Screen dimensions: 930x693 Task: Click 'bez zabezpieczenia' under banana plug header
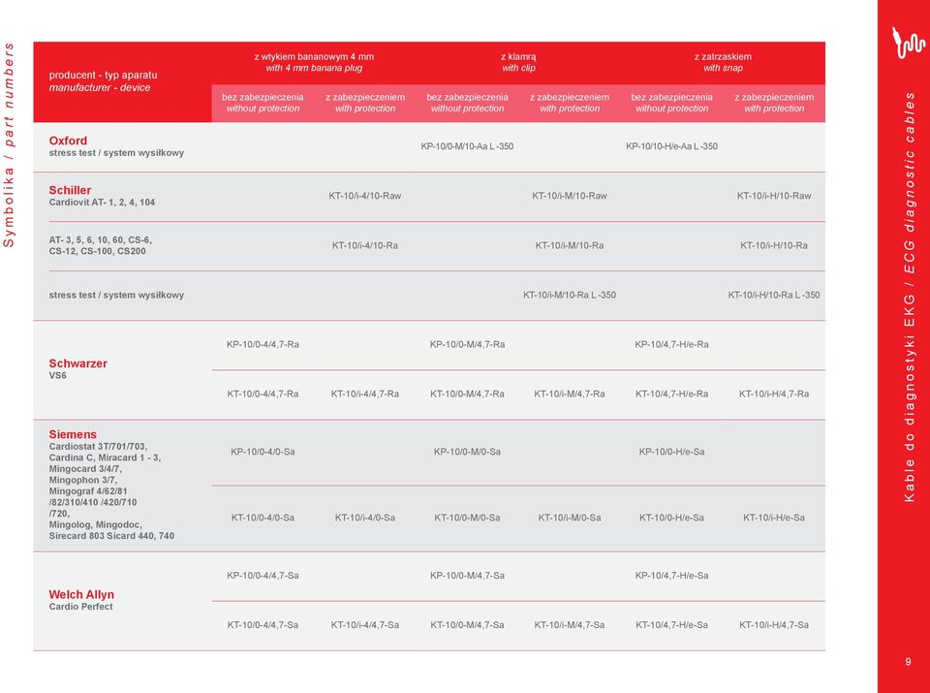tap(263, 97)
